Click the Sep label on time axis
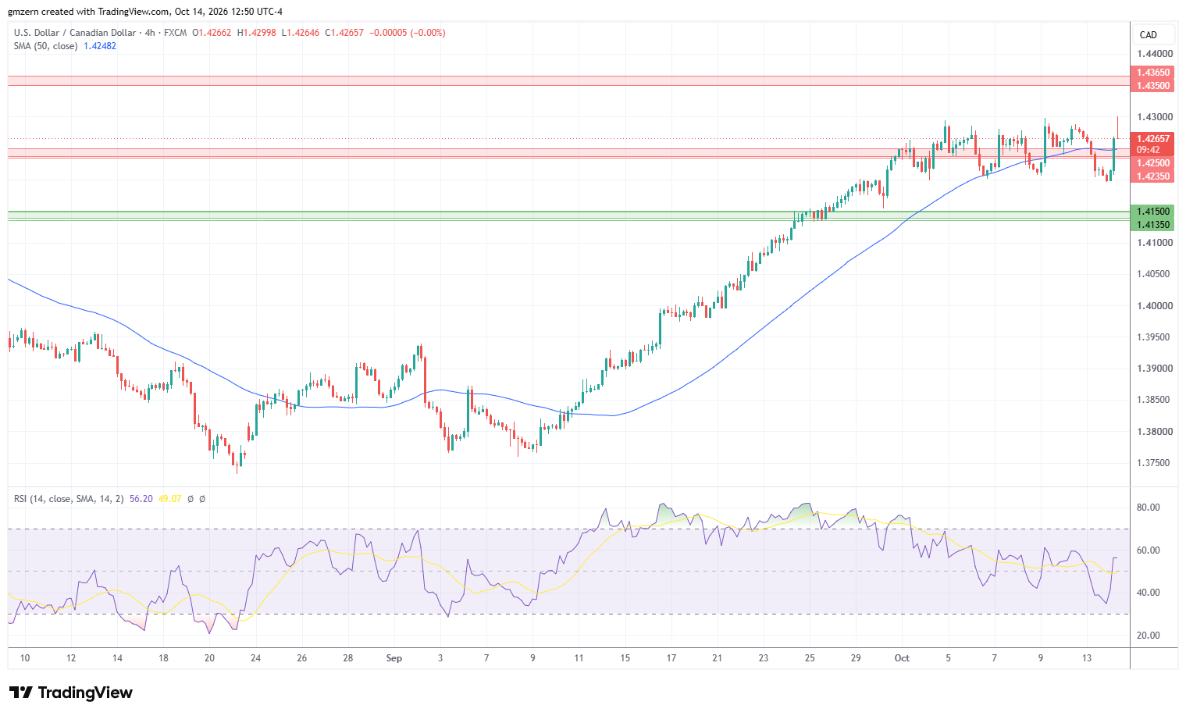The image size is (1186, 716). [x=394, y=658]
